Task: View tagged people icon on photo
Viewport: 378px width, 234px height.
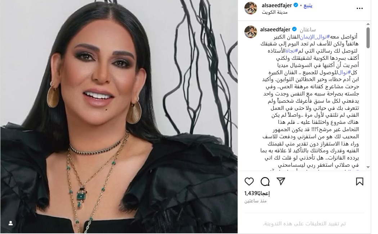Action: coord(10,224)
